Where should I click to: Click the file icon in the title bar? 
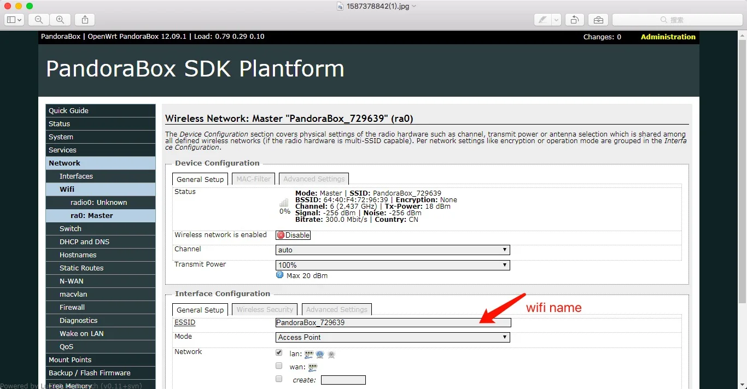tap(340, 6)
